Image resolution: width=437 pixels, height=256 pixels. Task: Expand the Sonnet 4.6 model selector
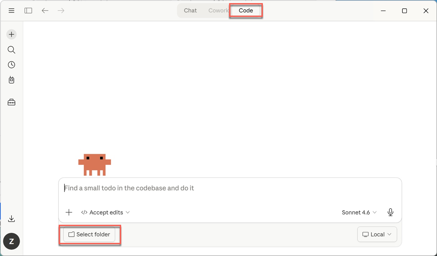(359, 212)
